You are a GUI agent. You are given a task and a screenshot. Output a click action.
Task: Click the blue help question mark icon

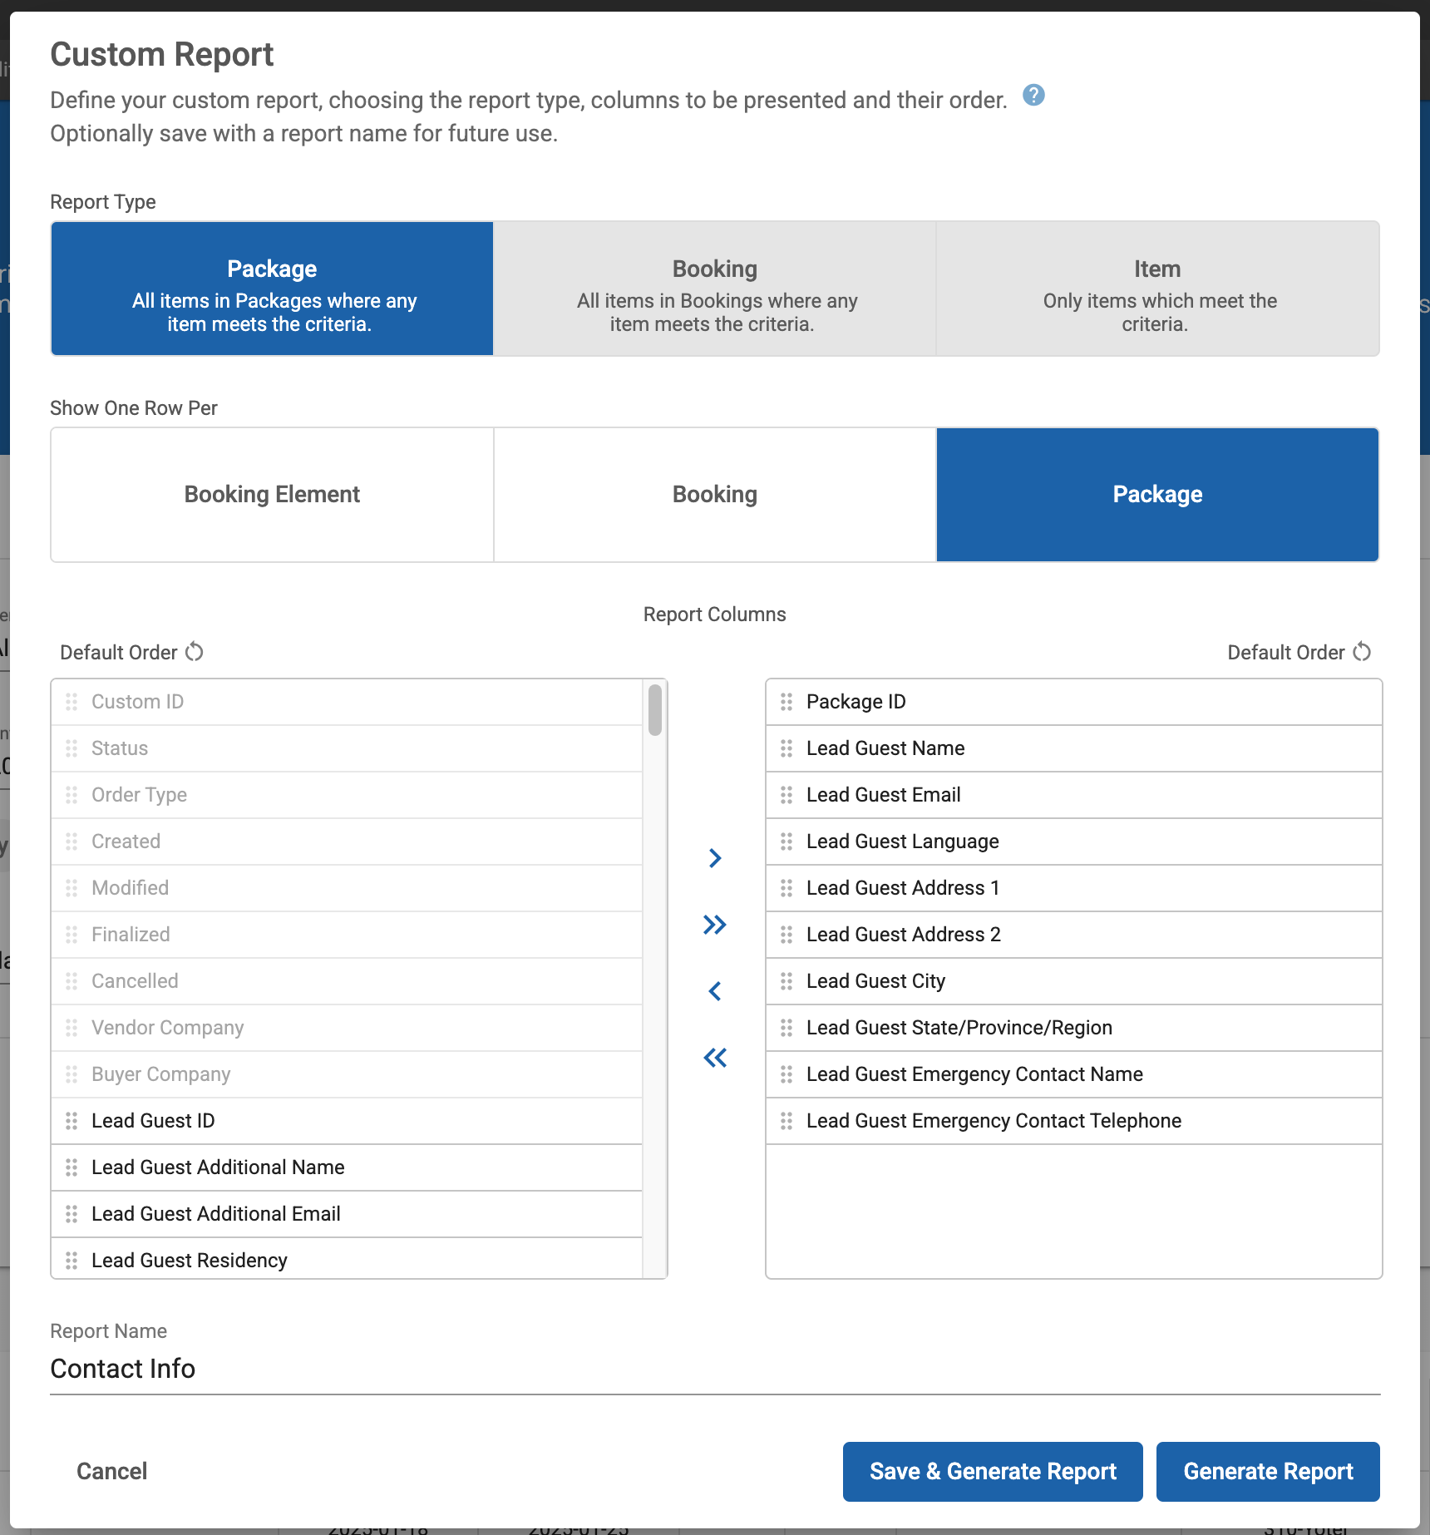pyautogui.click(x=1033, y=96)
